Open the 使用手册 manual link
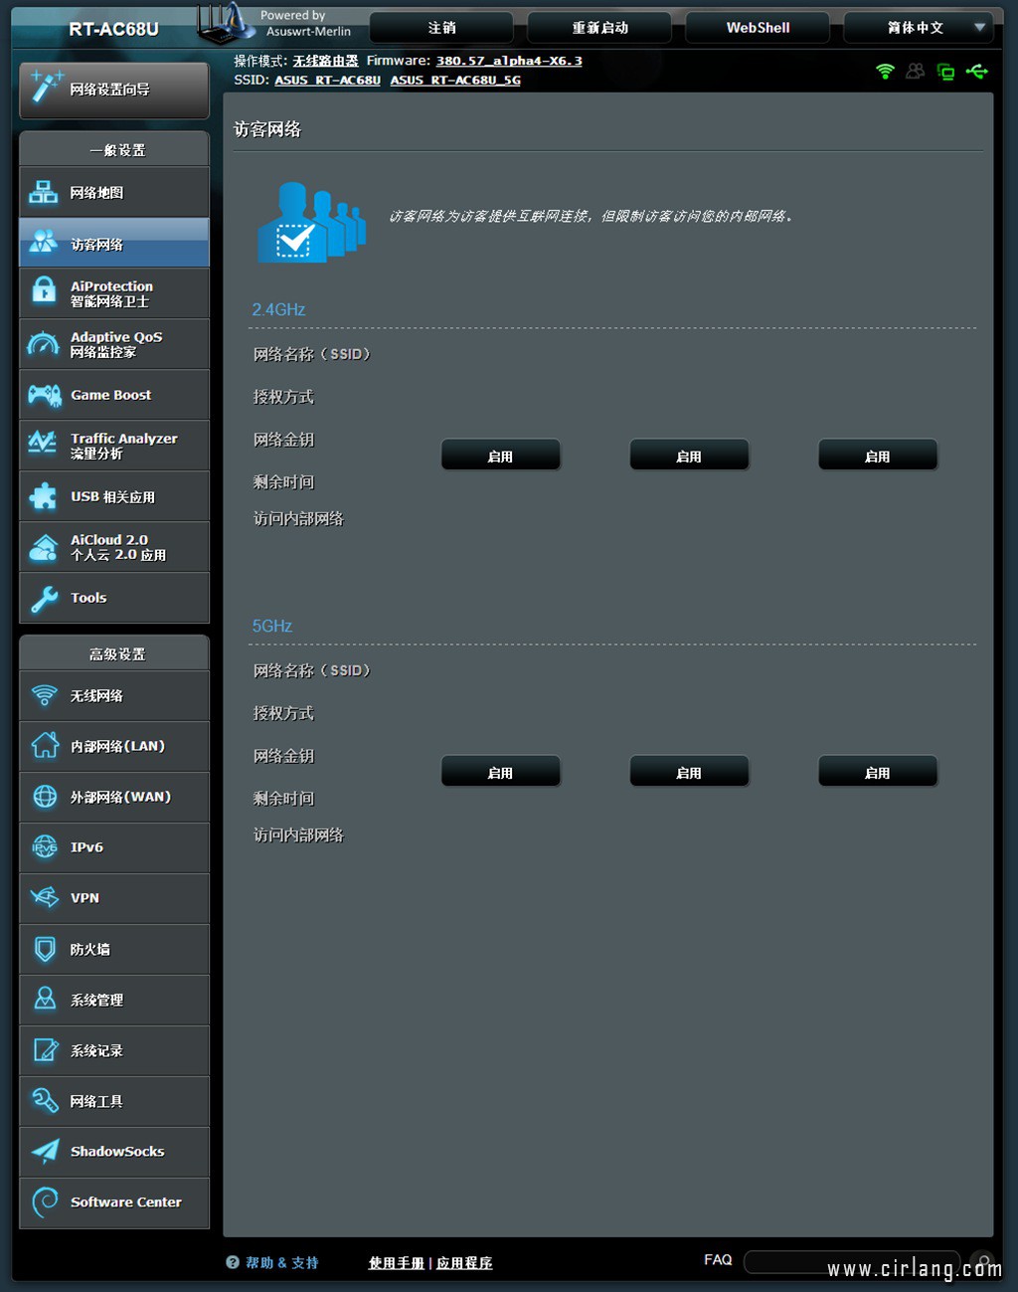This screenshot has width=1018, height=1292. (x=396, y=1262)
